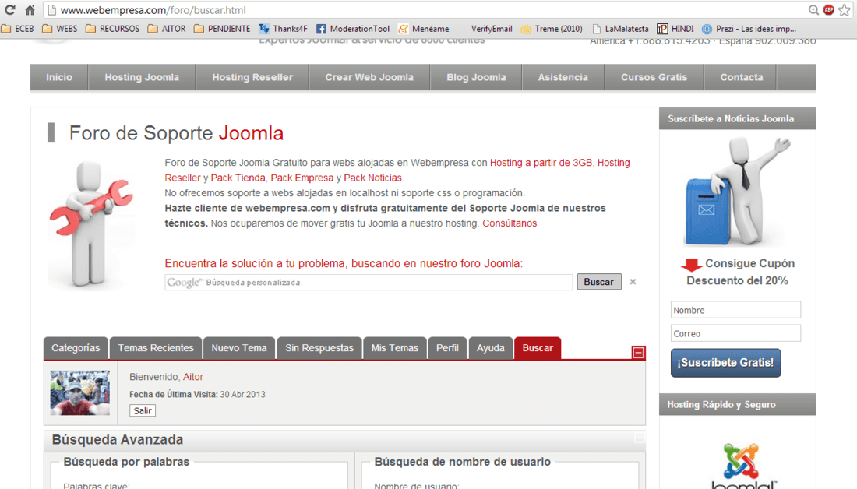857x489 pixels.
Task: Open the Prezi - Las ideas bookmark
Action: click(749, 29)
